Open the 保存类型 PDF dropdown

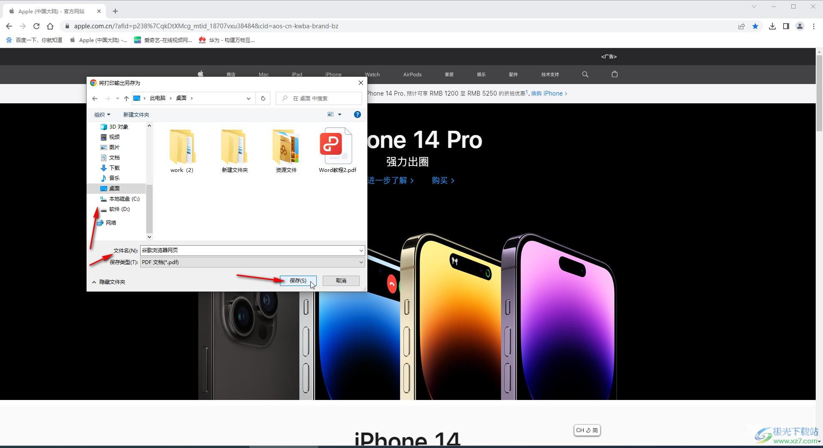(x=361, y=262)
